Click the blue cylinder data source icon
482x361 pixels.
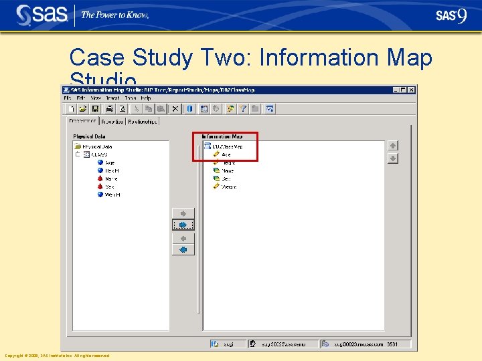(189, 109)
